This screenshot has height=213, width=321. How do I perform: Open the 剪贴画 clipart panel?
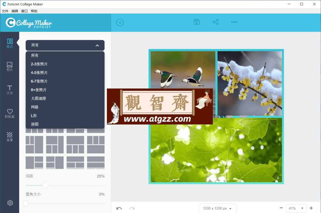[10, 114]
